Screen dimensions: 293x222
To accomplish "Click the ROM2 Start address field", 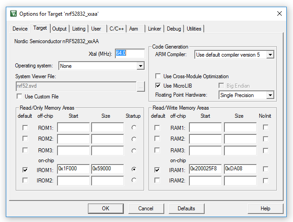I will [74, 139].
